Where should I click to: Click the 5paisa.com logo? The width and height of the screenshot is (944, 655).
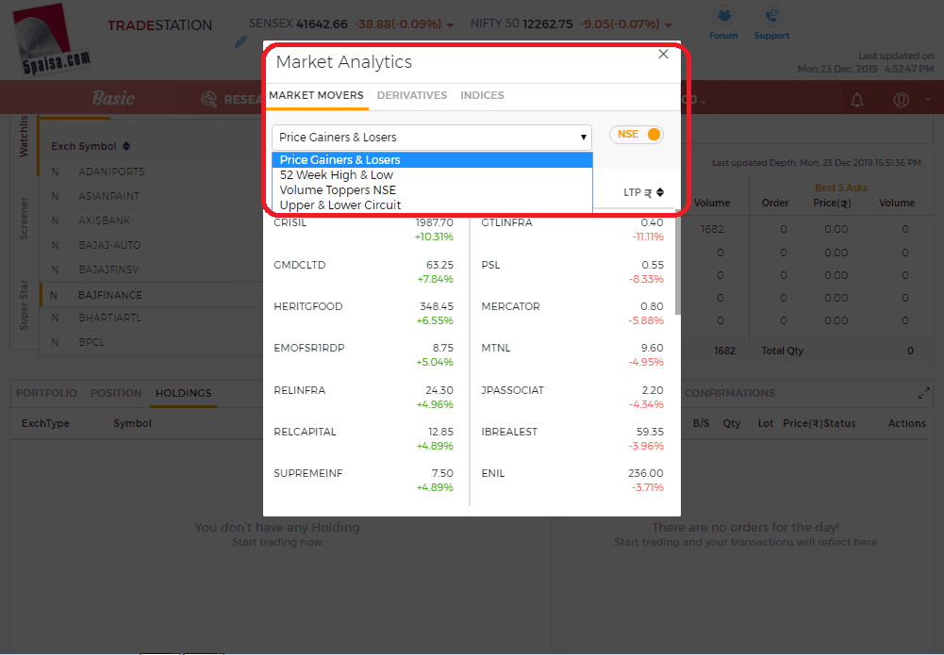[52, 41]
